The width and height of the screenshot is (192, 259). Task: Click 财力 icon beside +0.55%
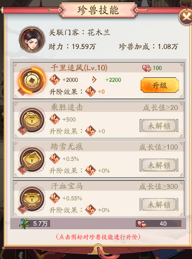[x=55, y=198]
